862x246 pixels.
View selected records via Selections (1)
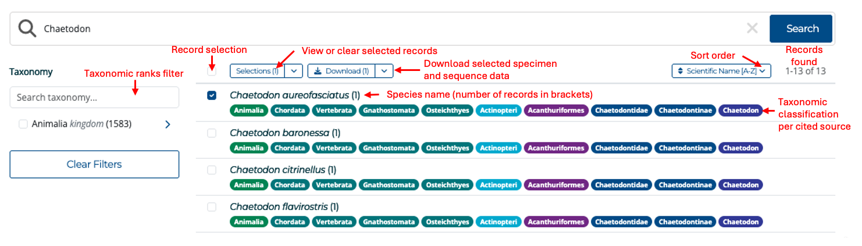[x=257, y=71]
